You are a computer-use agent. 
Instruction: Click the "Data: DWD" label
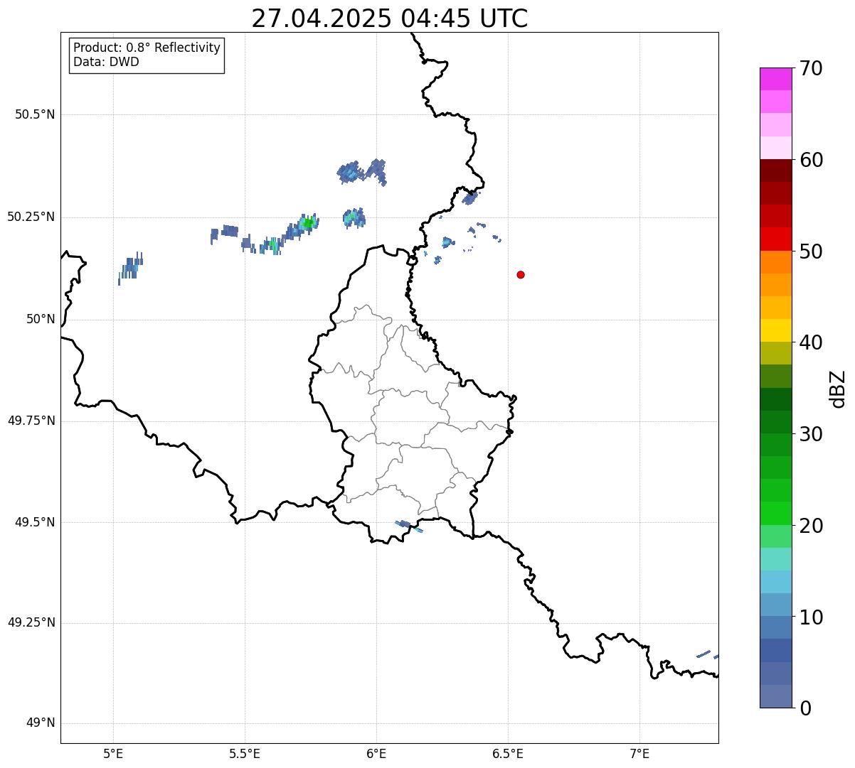tap(106, 62)
